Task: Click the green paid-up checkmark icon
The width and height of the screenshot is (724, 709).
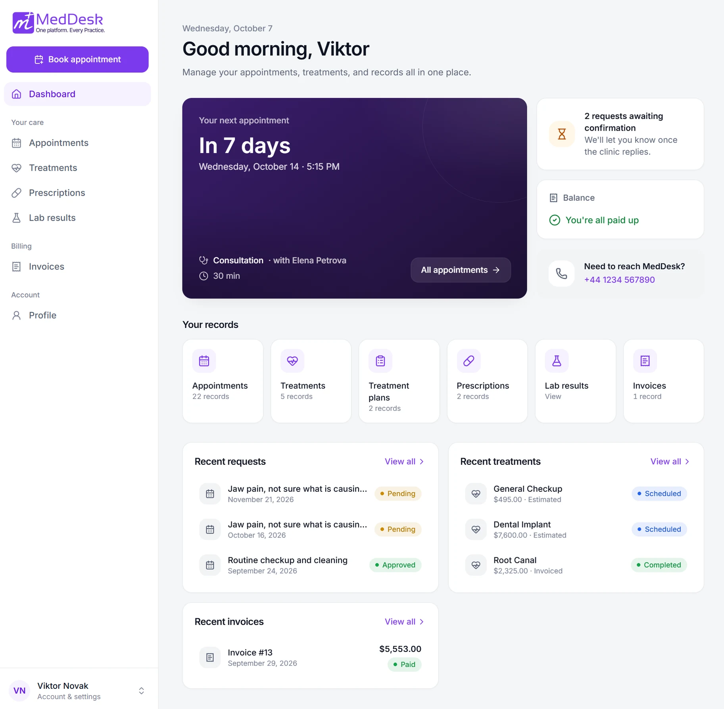Action: (x=555, y=220)
